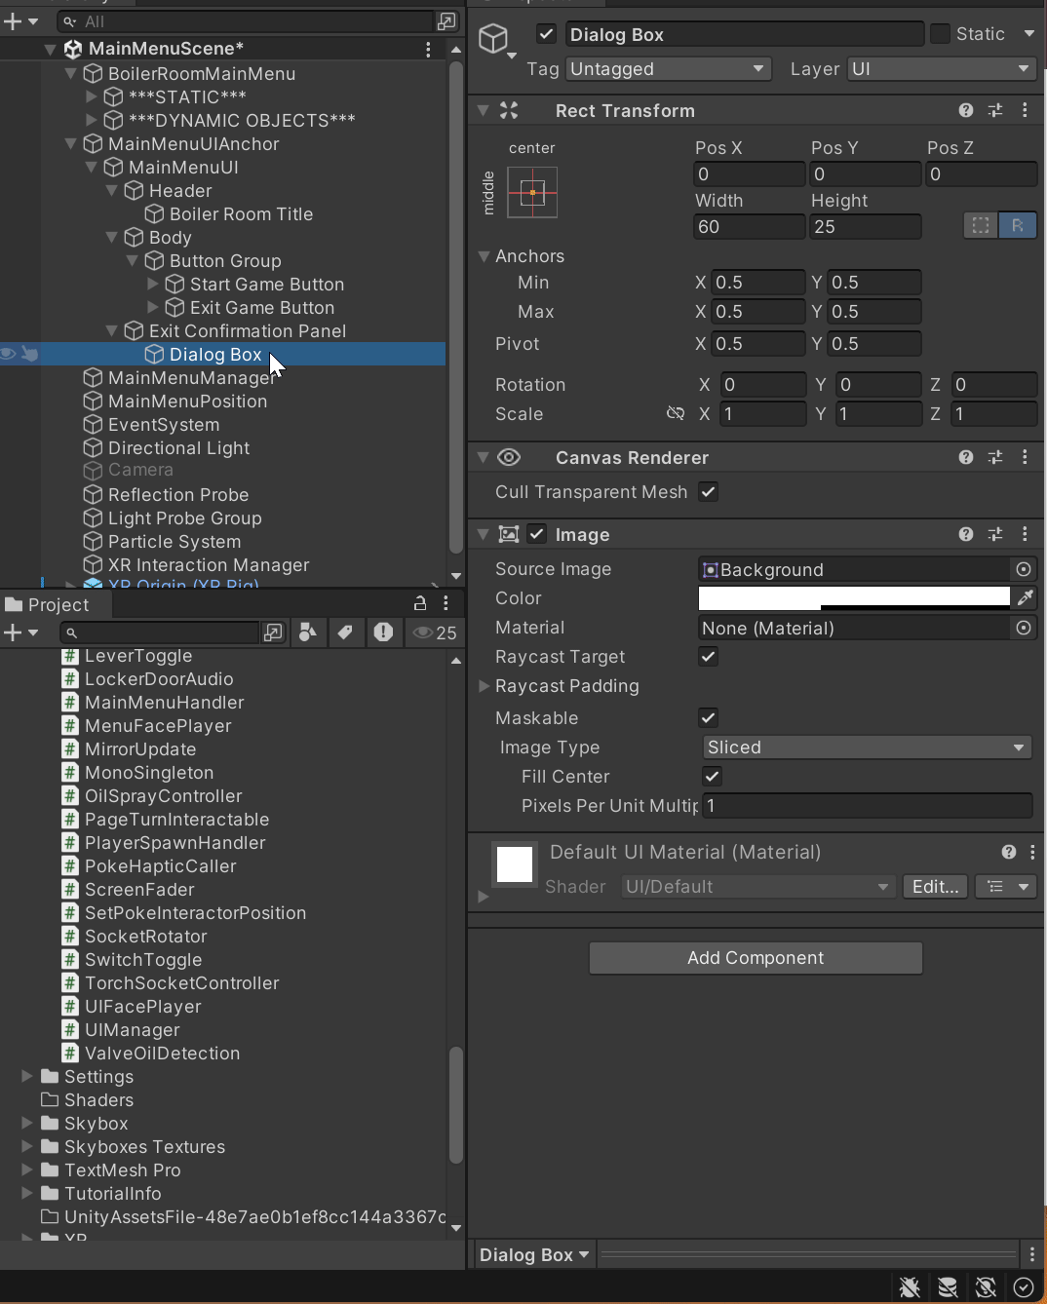Open Project create plus dropdown
Screen dimensions: 1047x1304
(20, 633)
